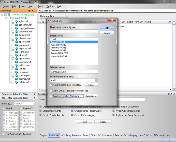
Task: Click the mail folder icon in tree
Action: (x=13, y=18)
